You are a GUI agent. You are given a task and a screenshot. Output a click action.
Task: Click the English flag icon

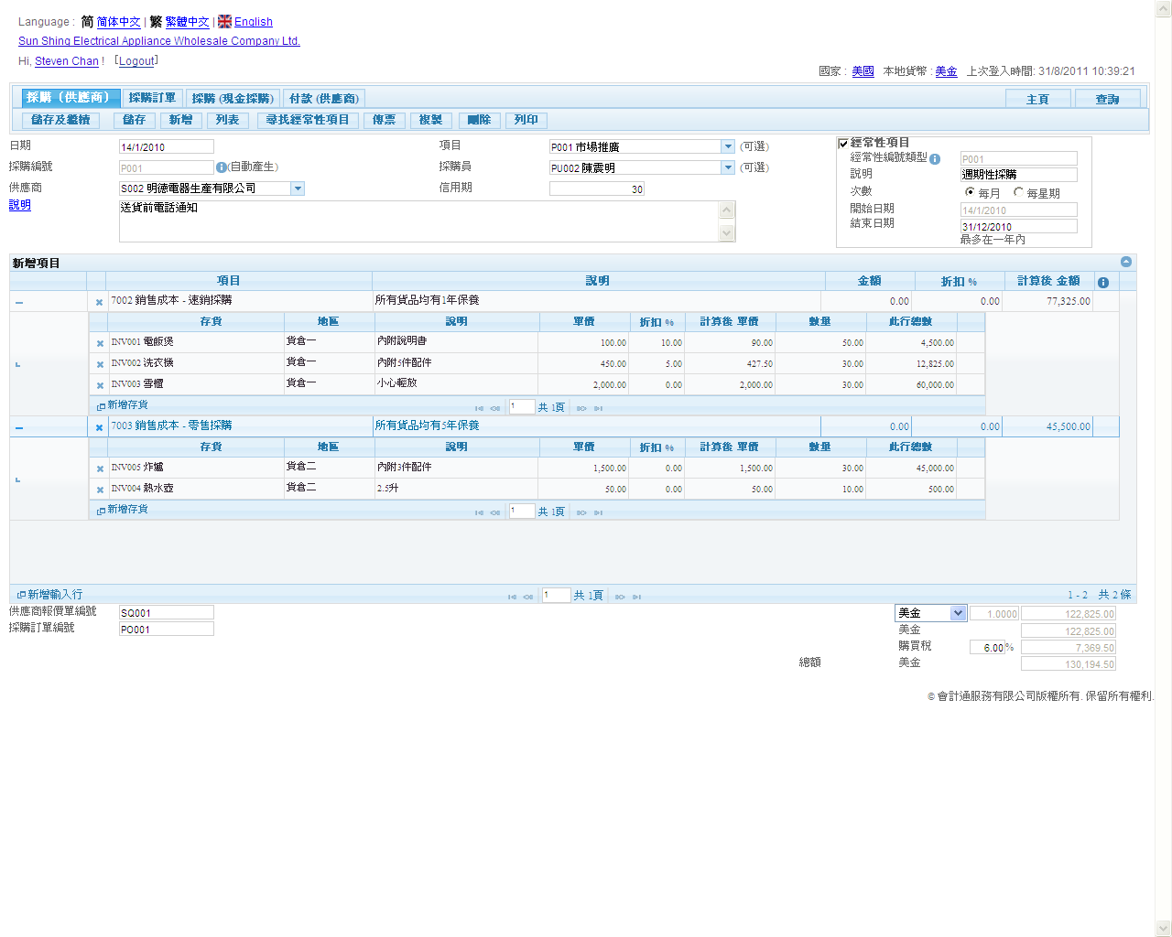[224, 21]
